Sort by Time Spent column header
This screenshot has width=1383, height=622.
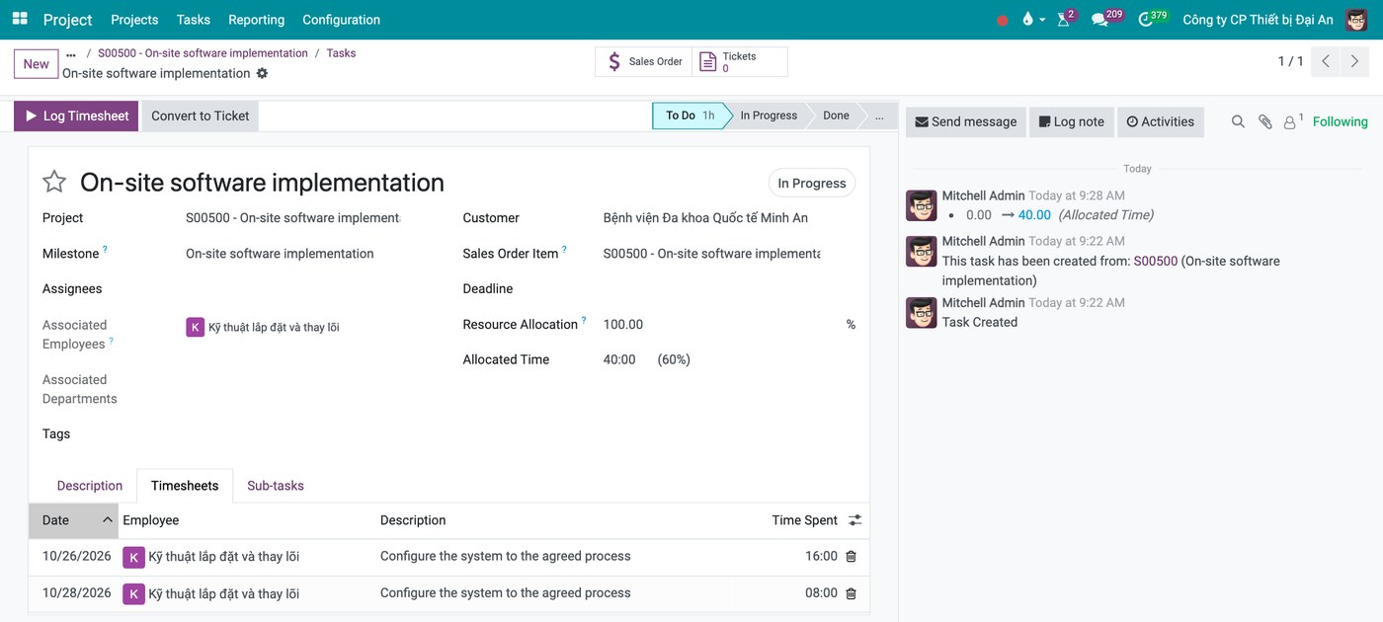pos(804,520)
